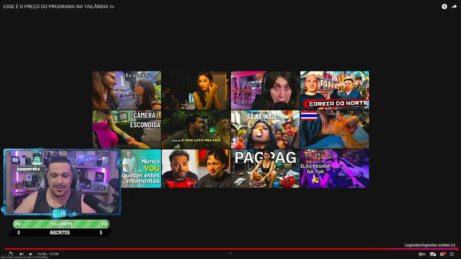Open the 'Eu aceitei?!' suggested video
Viewport: 461px width, 259px height.
pyautogui.click(x=127, y=90)
